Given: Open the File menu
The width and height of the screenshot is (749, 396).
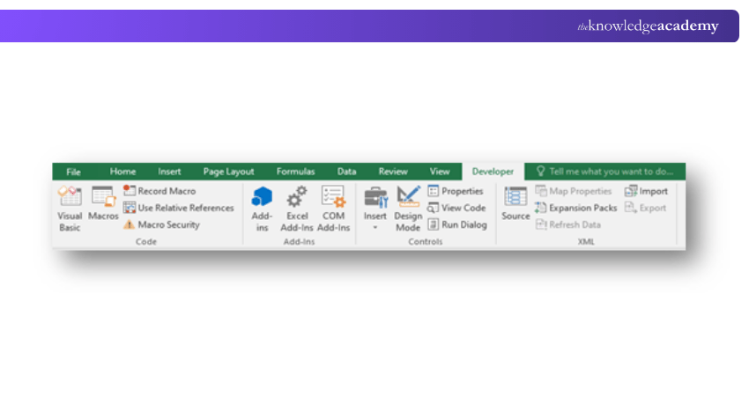Looking at the screenshot, I should pos(73,172).
